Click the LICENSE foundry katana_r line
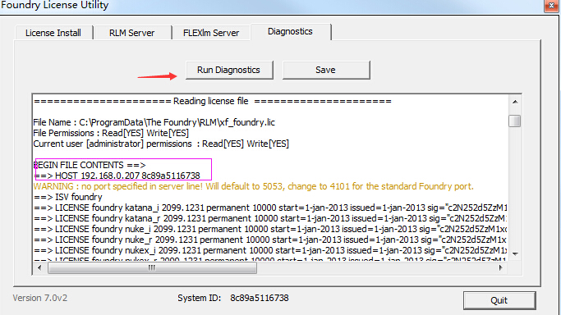 pyautogui.click(x=270, y=218)
